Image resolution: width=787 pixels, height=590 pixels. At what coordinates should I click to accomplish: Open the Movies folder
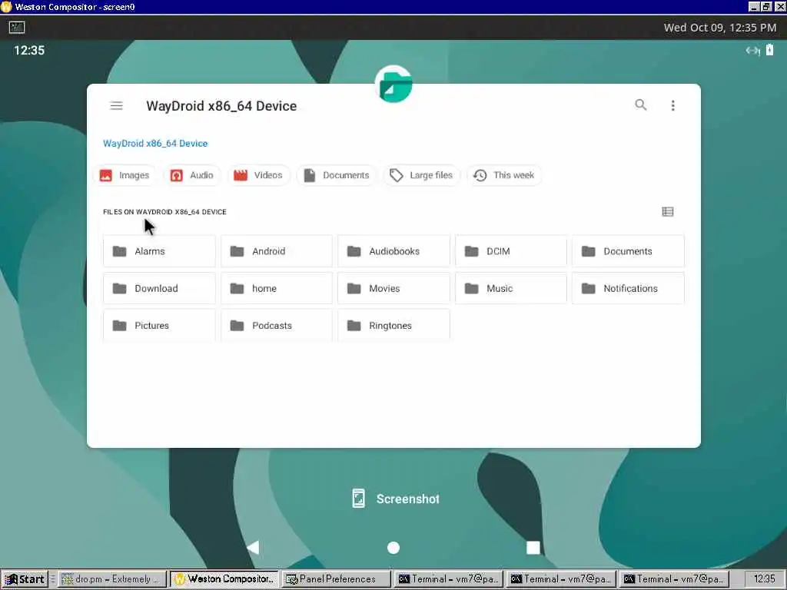394,289
